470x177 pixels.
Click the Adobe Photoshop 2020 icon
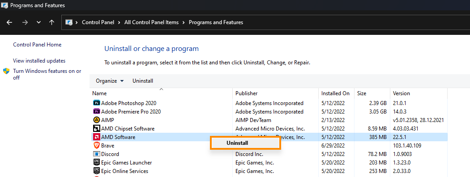tap(96, 103)
